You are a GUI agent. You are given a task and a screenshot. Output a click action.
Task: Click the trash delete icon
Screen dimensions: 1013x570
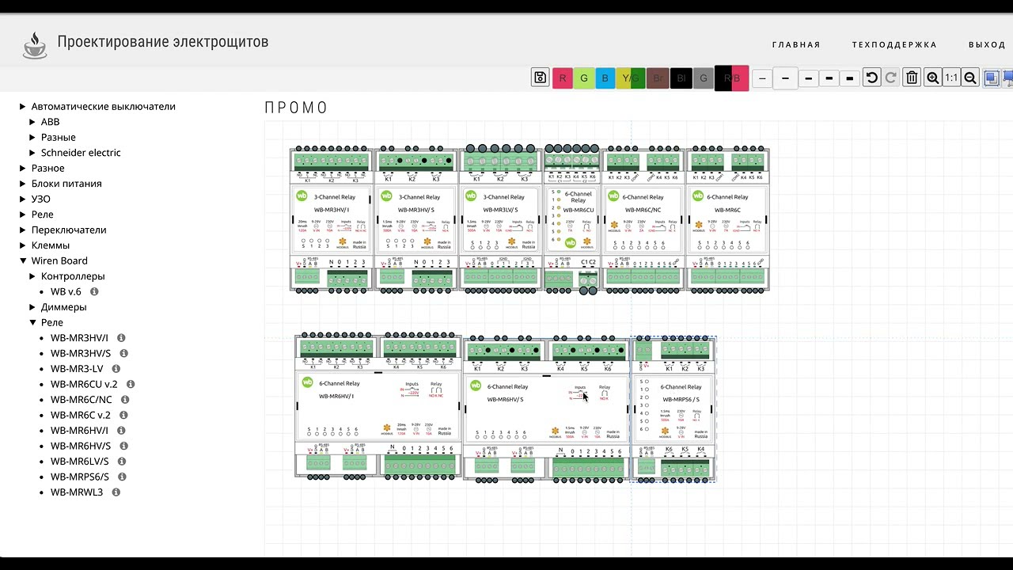click(x=912, y=78)
